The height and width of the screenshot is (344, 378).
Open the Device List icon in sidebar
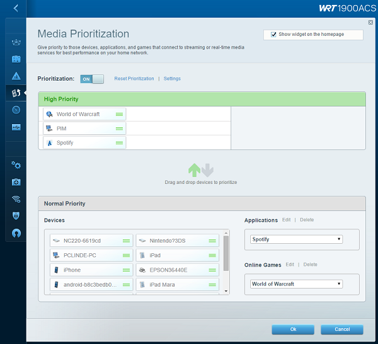[16, 42]
